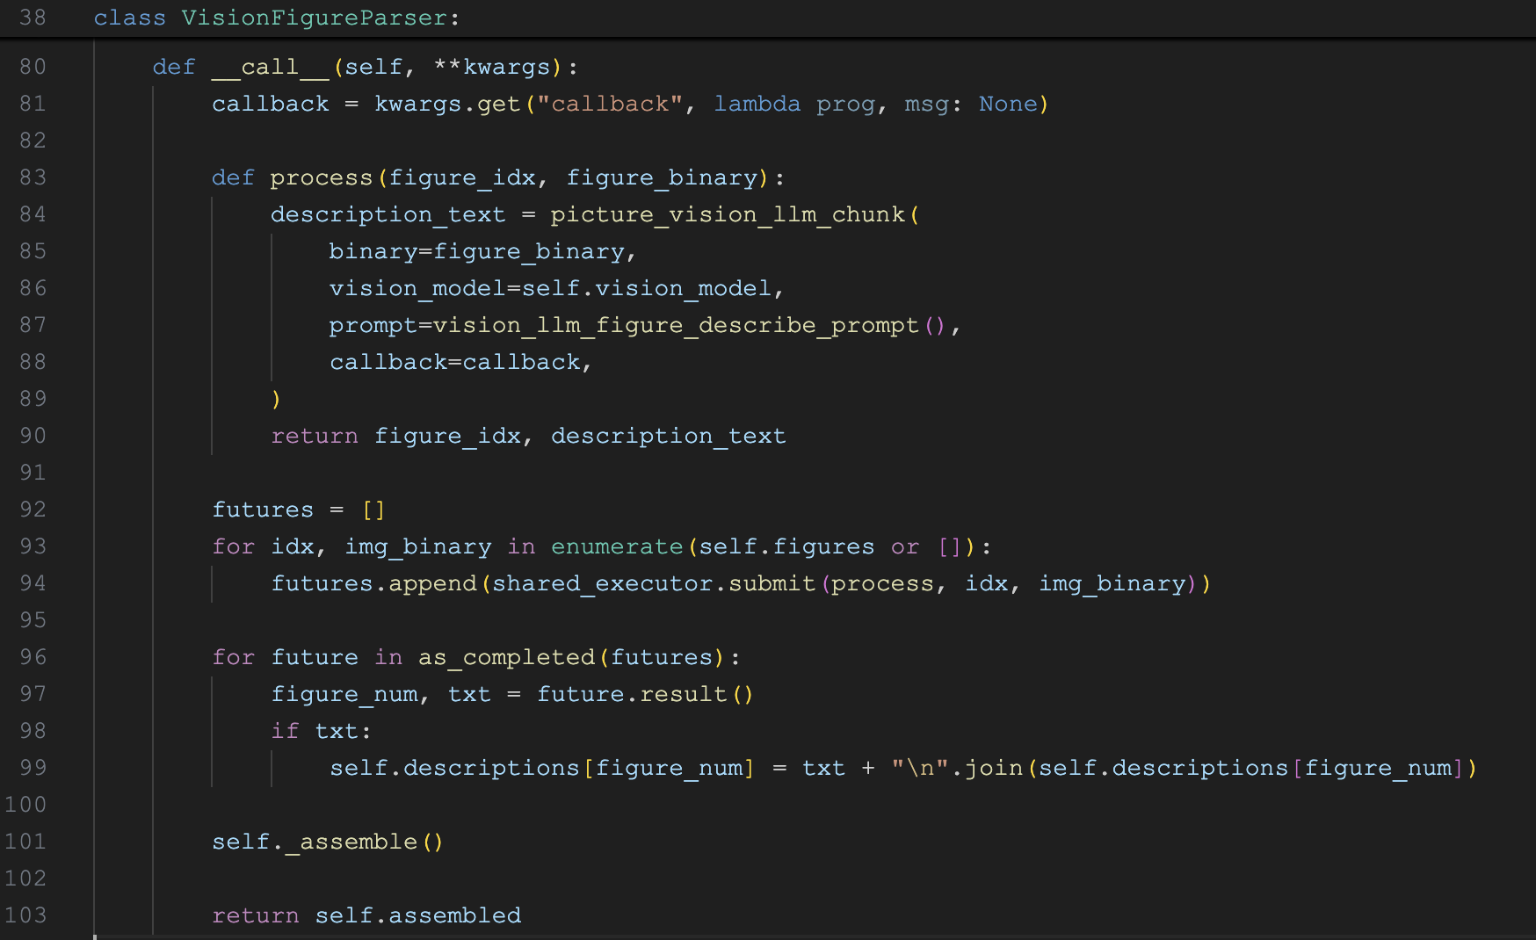Click **kwargs parameter on line 80
Screen dimensions: 1536x940
coord(491,67)
